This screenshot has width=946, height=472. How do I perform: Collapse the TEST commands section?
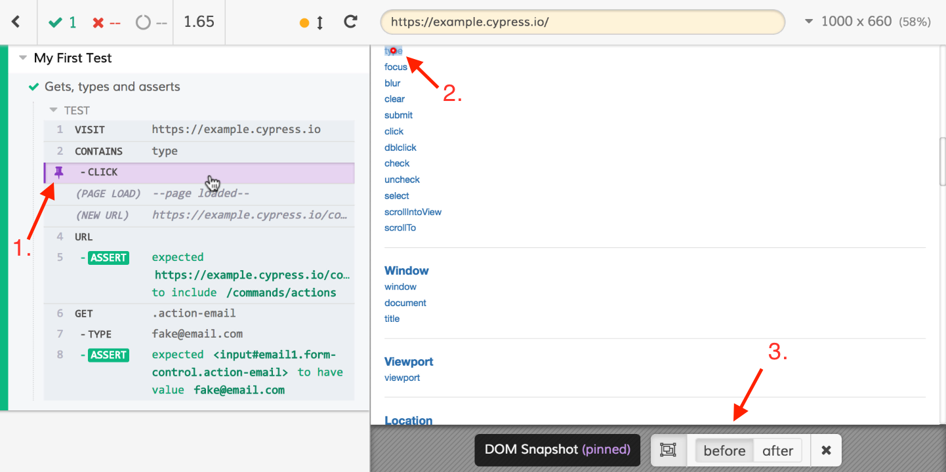pyautogui.click(x=53, y=109)
